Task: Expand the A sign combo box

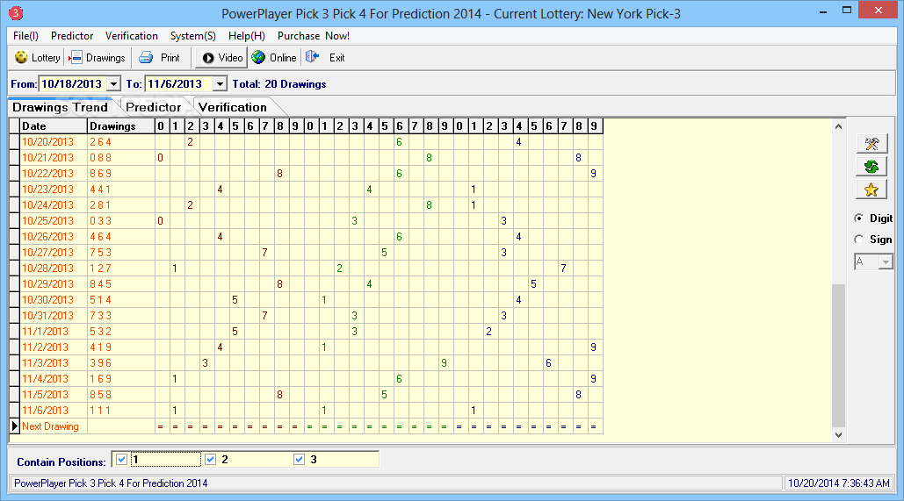Action: coord(886,262)
